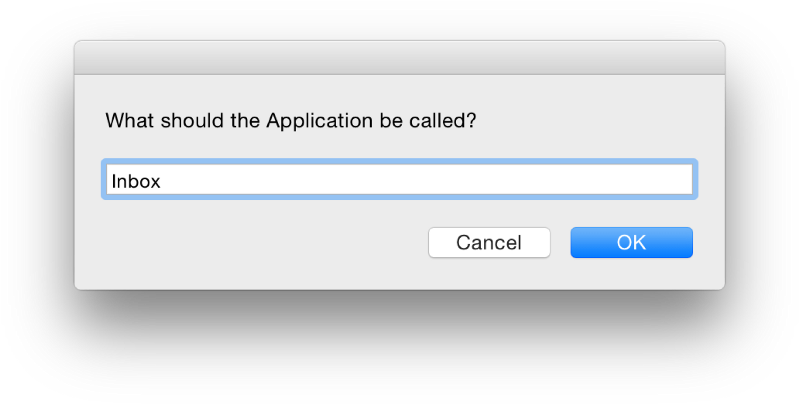Click the dialog's gray title bar
799x404 pixels.
(x=399, y=58)
